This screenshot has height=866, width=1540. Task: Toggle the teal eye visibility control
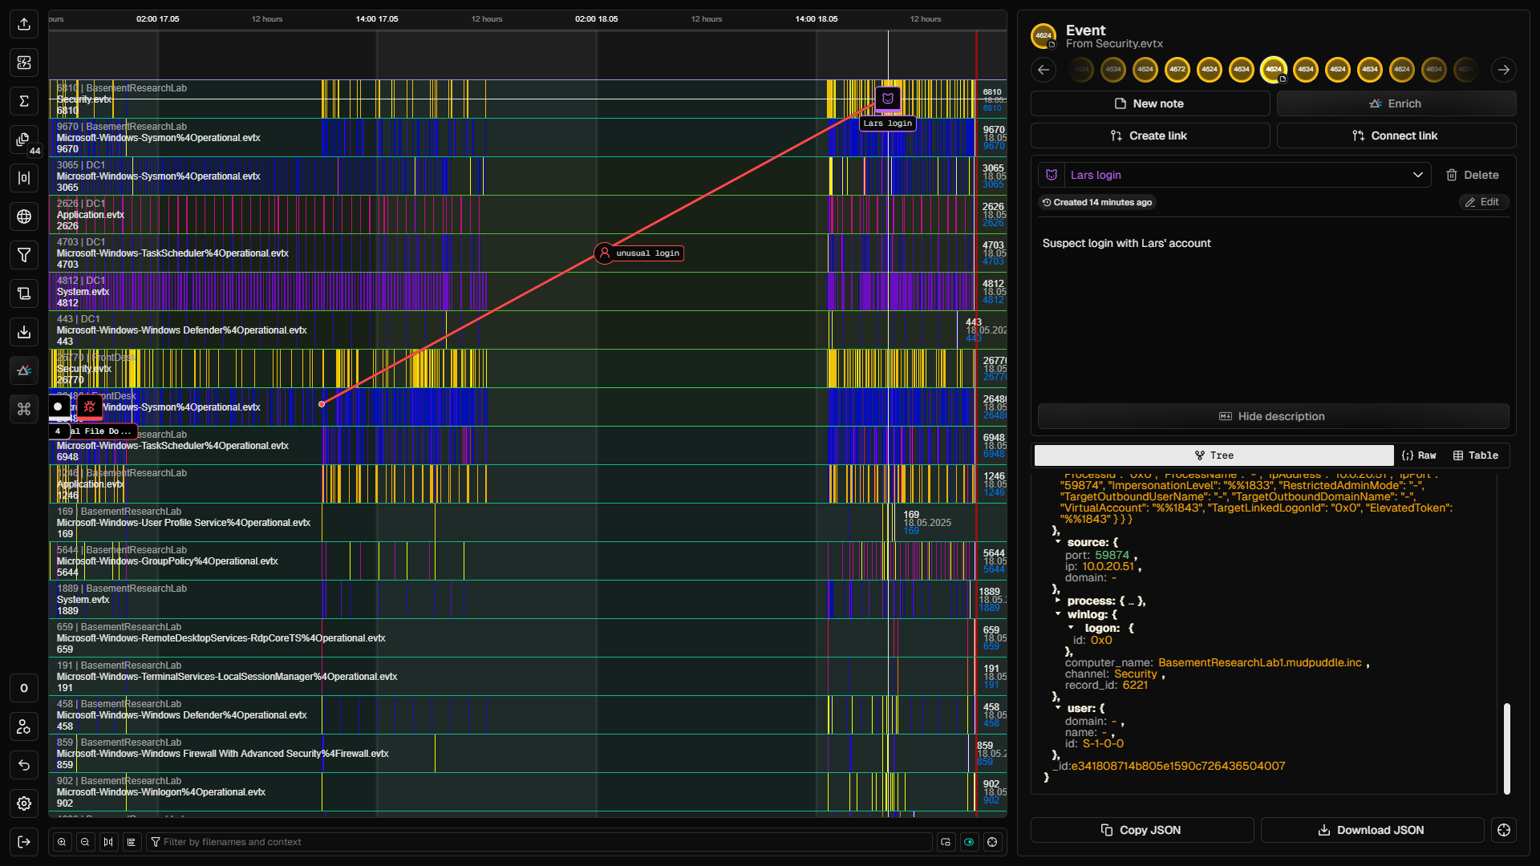click(971, 842)
